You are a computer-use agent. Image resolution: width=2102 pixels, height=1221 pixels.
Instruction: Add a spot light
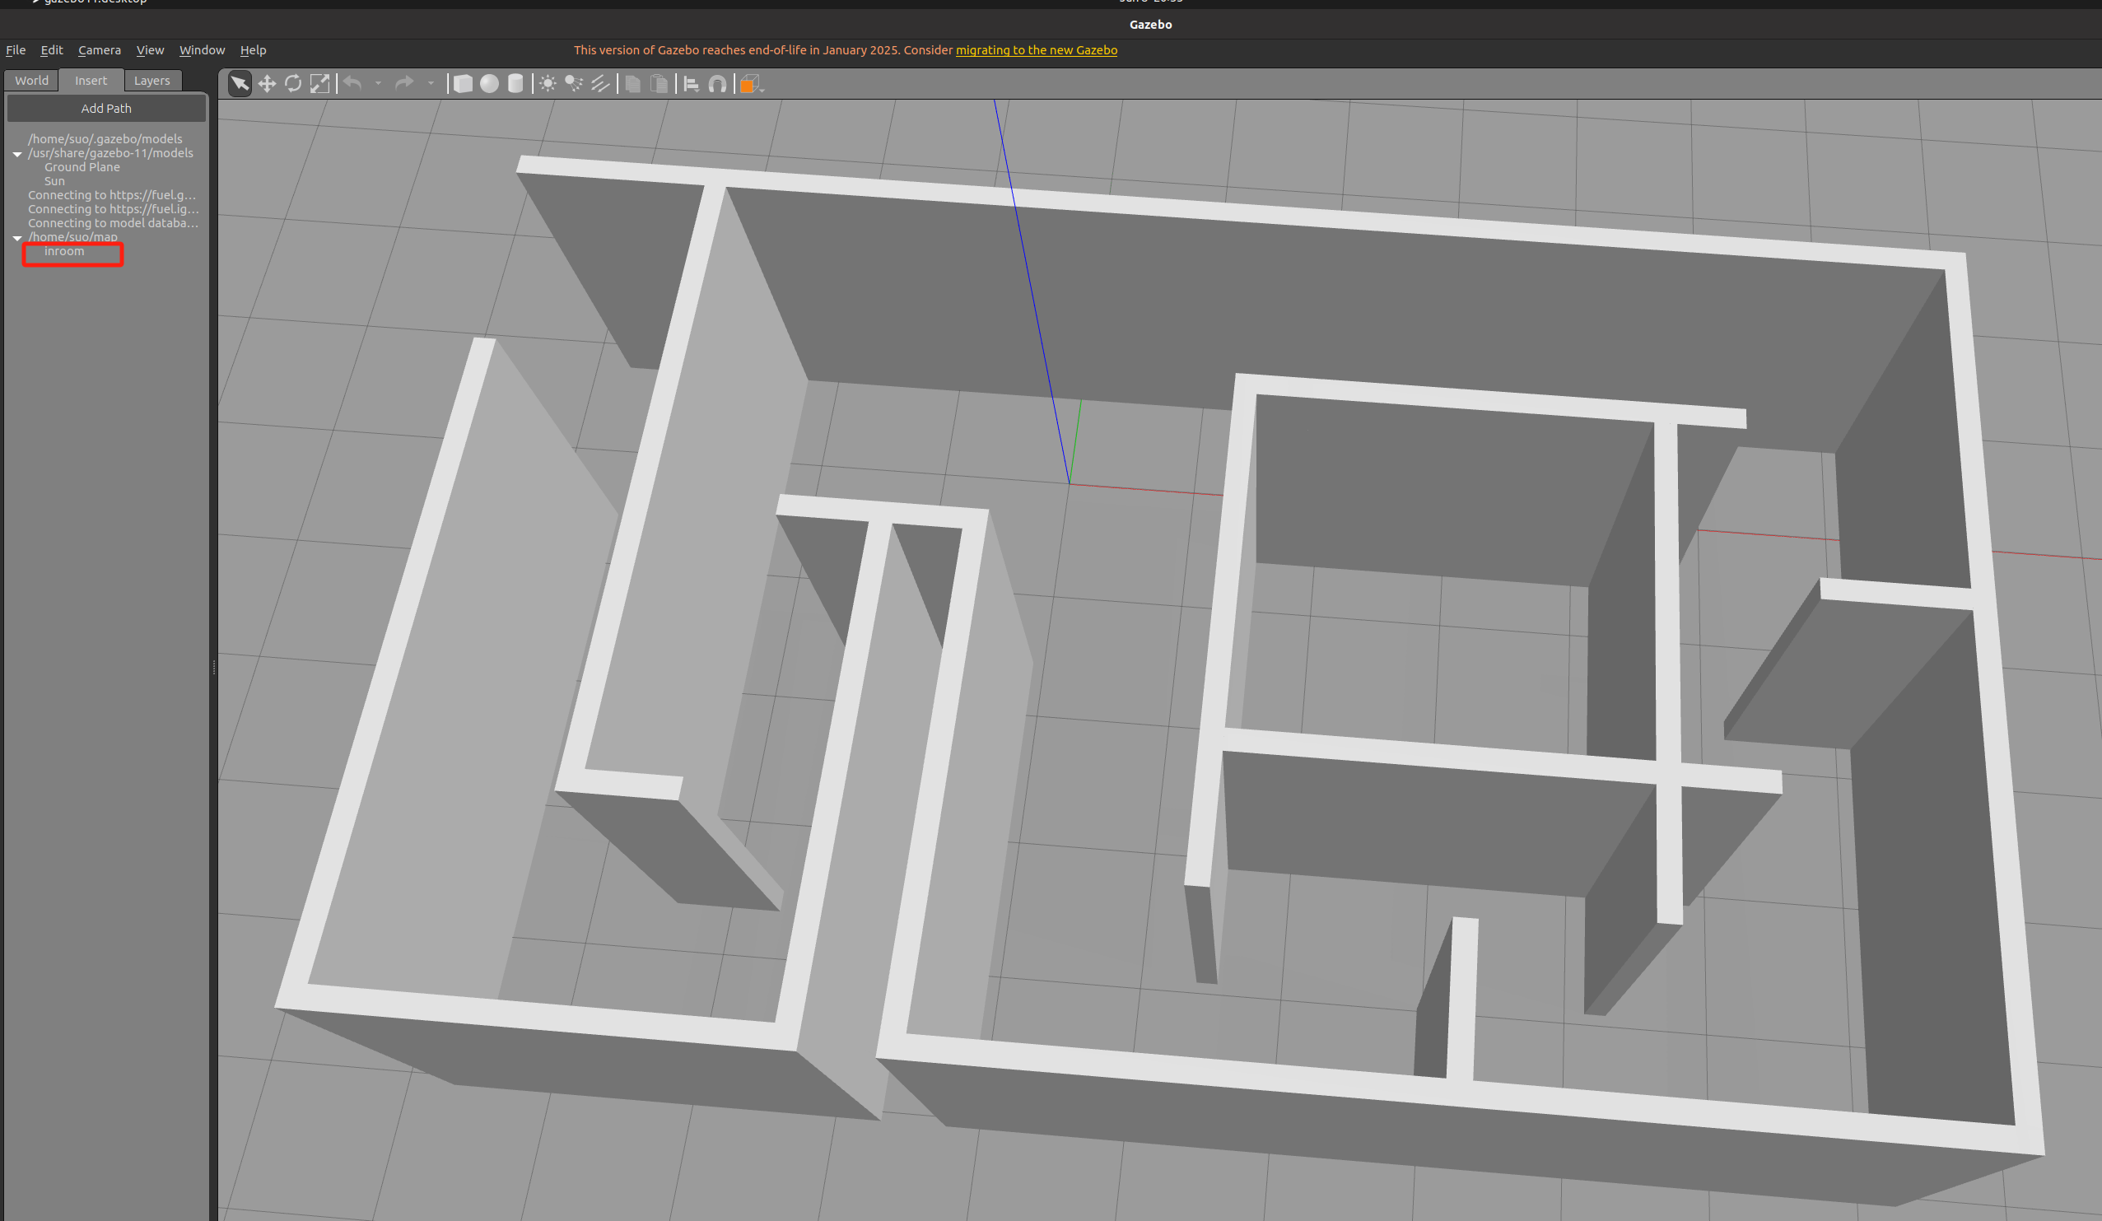[574, 83]
